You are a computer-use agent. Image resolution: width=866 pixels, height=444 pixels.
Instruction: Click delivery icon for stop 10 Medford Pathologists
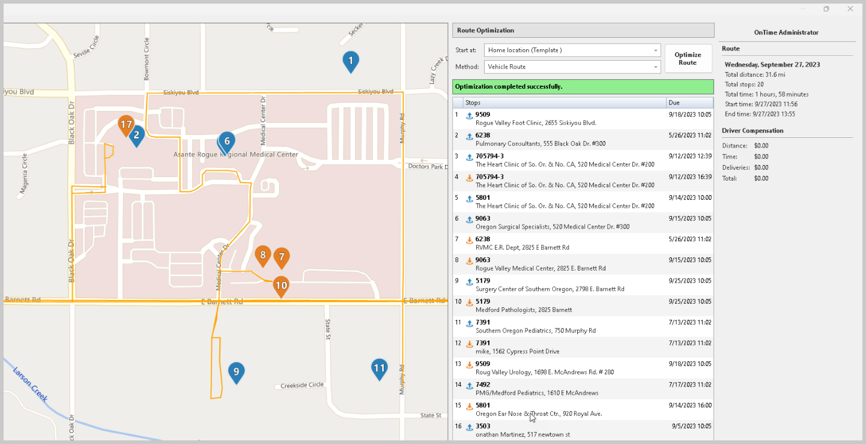pyautogui.click(x=470, y=302)
